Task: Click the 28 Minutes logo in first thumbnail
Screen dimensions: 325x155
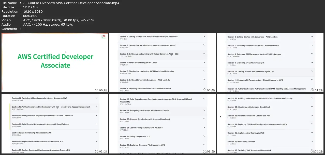Action: 103,36
